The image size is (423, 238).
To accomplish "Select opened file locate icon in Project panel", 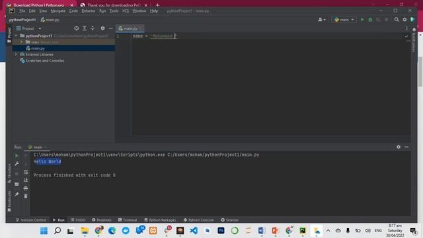I will pos(77,28).
